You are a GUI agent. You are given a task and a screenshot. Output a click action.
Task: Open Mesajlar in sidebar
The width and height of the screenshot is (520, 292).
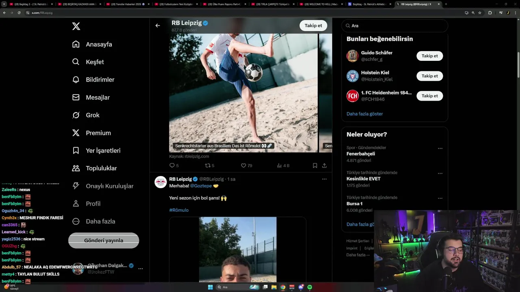click(x=91, y=97)
